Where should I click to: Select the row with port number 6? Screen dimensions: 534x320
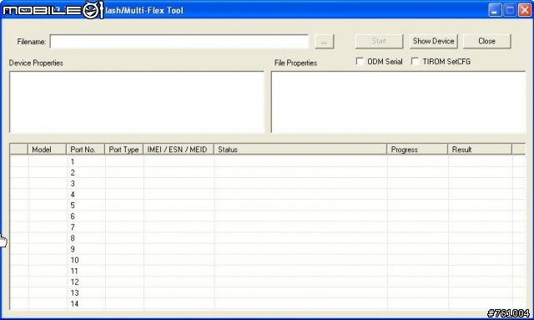(268, 216)
